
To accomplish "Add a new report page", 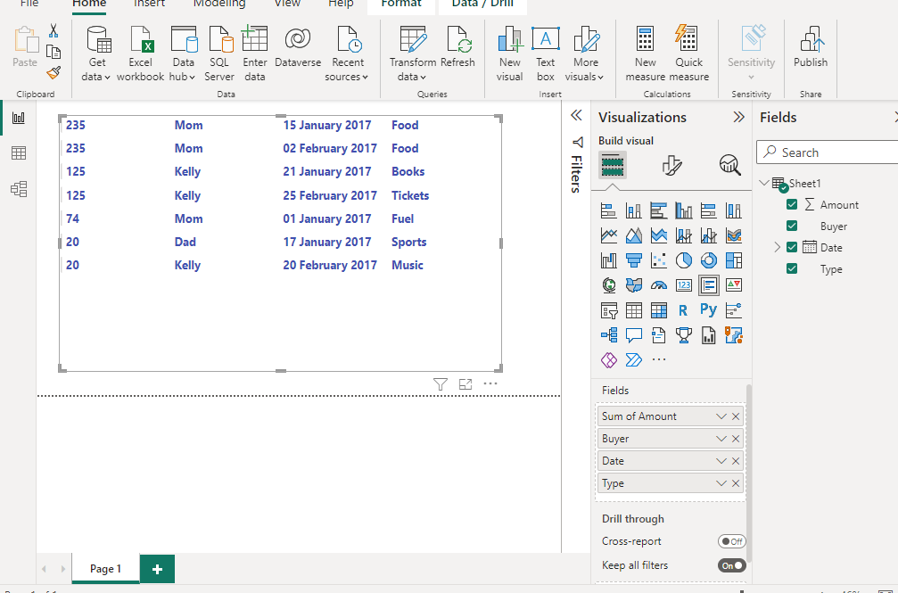I will click(157, 569).
